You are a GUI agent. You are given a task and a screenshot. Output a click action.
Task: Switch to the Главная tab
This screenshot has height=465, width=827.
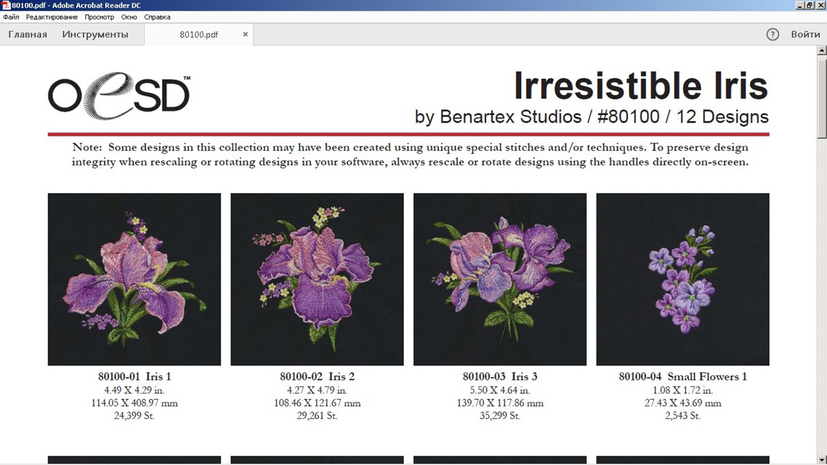click(28, 34)
